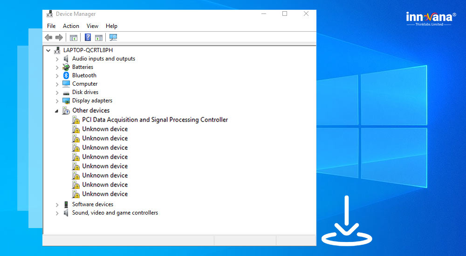466x256 pixels.
Task: Click Scan for hardware changes monitor icon
Action: pyautogui.click(x=113, y=37)
